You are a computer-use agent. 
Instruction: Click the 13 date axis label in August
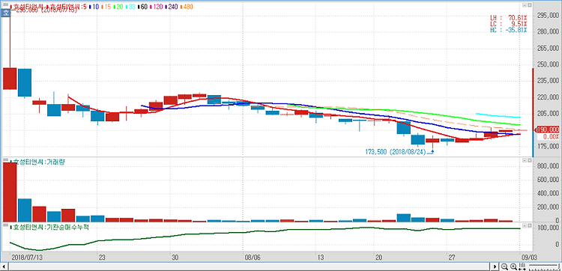click(321, 257)
